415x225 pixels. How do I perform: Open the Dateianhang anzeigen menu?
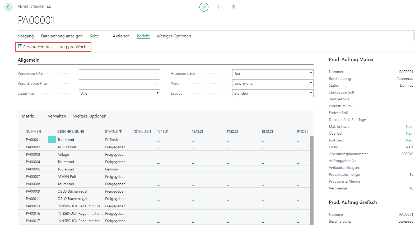point(62,36)
